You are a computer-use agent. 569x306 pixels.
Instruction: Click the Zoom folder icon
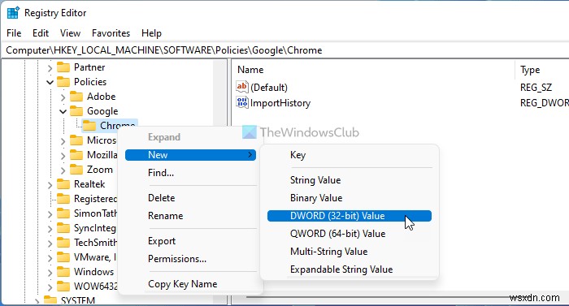(76, 170)
